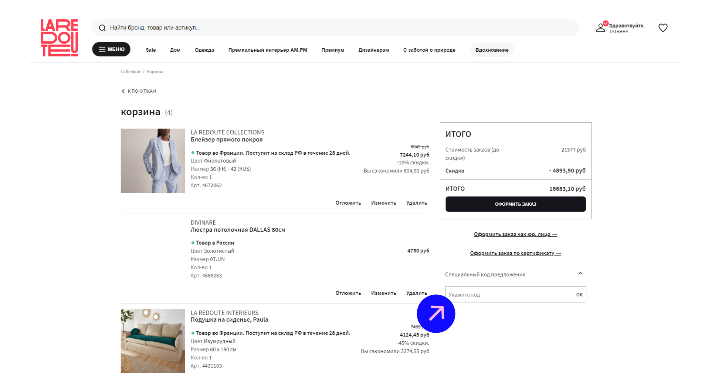Focus the brand or product search field

pos(336,28)
